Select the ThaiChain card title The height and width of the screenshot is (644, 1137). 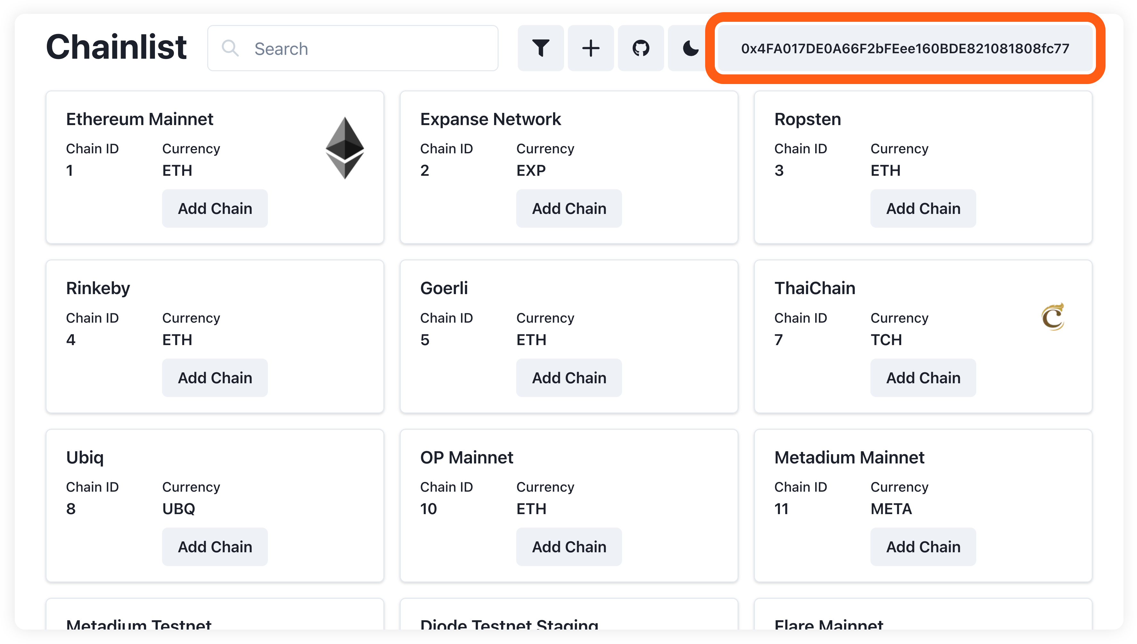(x=815, y=288)
